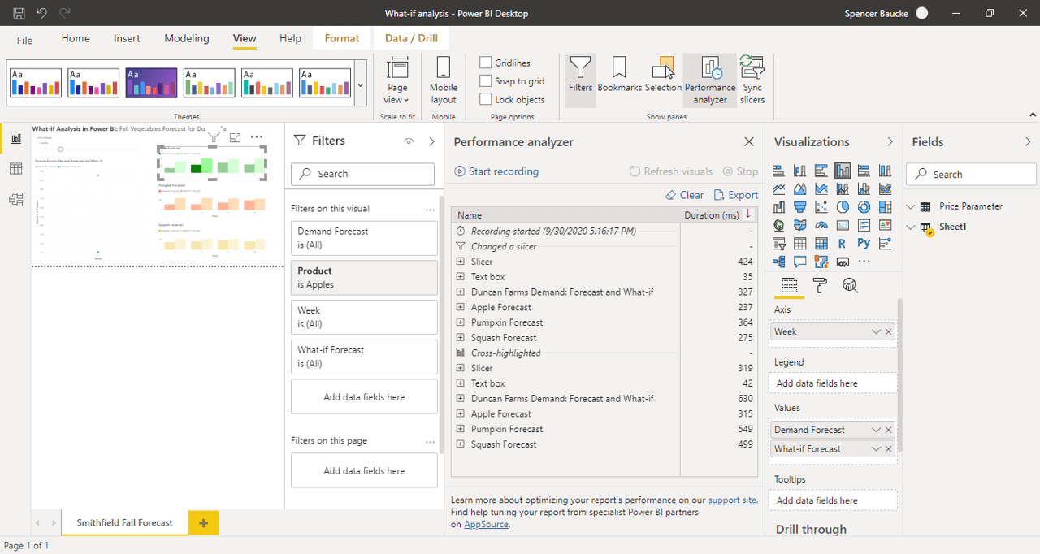
Task: Click inside the Fields search box
Action: tap(970, 174)
